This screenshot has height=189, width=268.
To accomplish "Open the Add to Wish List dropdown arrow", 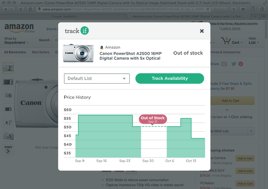I will tap(251, 131).
